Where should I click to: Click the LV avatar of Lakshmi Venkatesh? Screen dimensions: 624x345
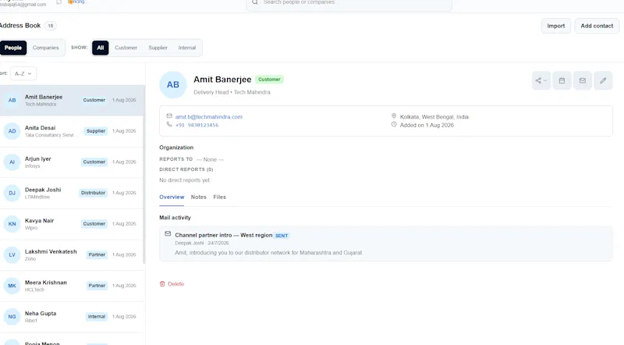click(x=12, y=255)
